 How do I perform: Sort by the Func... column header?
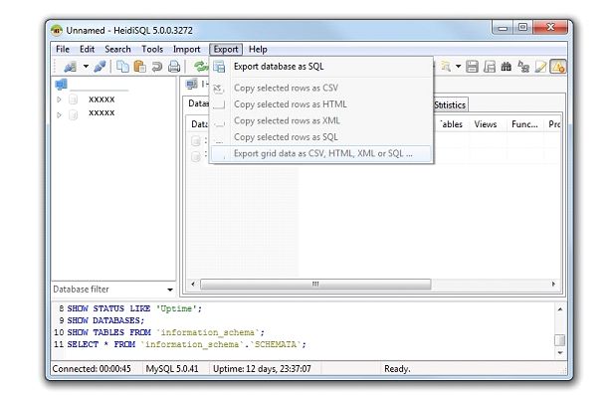tap(524, 124)
